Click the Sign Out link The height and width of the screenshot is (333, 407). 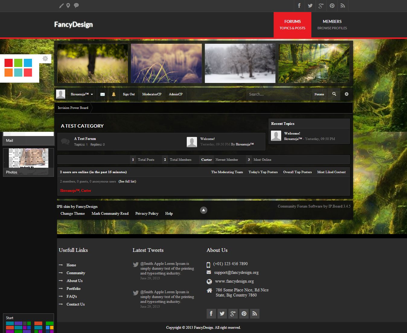point(129,94)
